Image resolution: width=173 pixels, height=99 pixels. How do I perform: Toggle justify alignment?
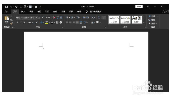[77, 23]
